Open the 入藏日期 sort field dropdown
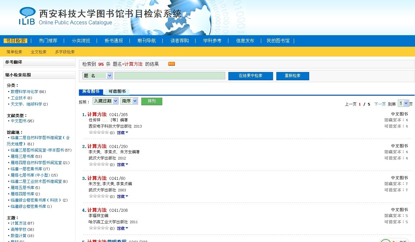The image size is (415, 242). (x=105, y=101)
